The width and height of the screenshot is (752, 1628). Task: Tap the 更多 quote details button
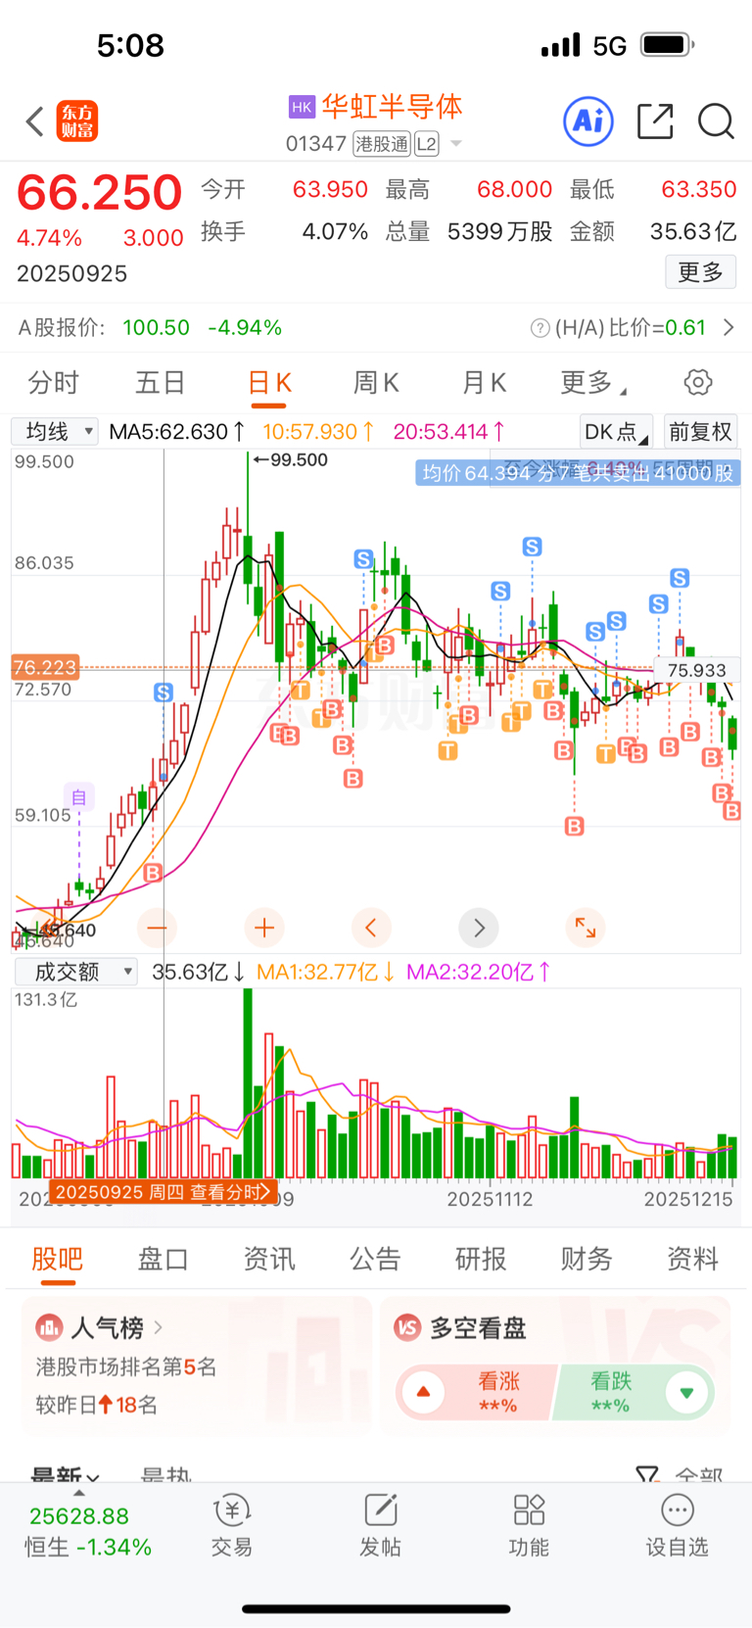click(700, 272)
